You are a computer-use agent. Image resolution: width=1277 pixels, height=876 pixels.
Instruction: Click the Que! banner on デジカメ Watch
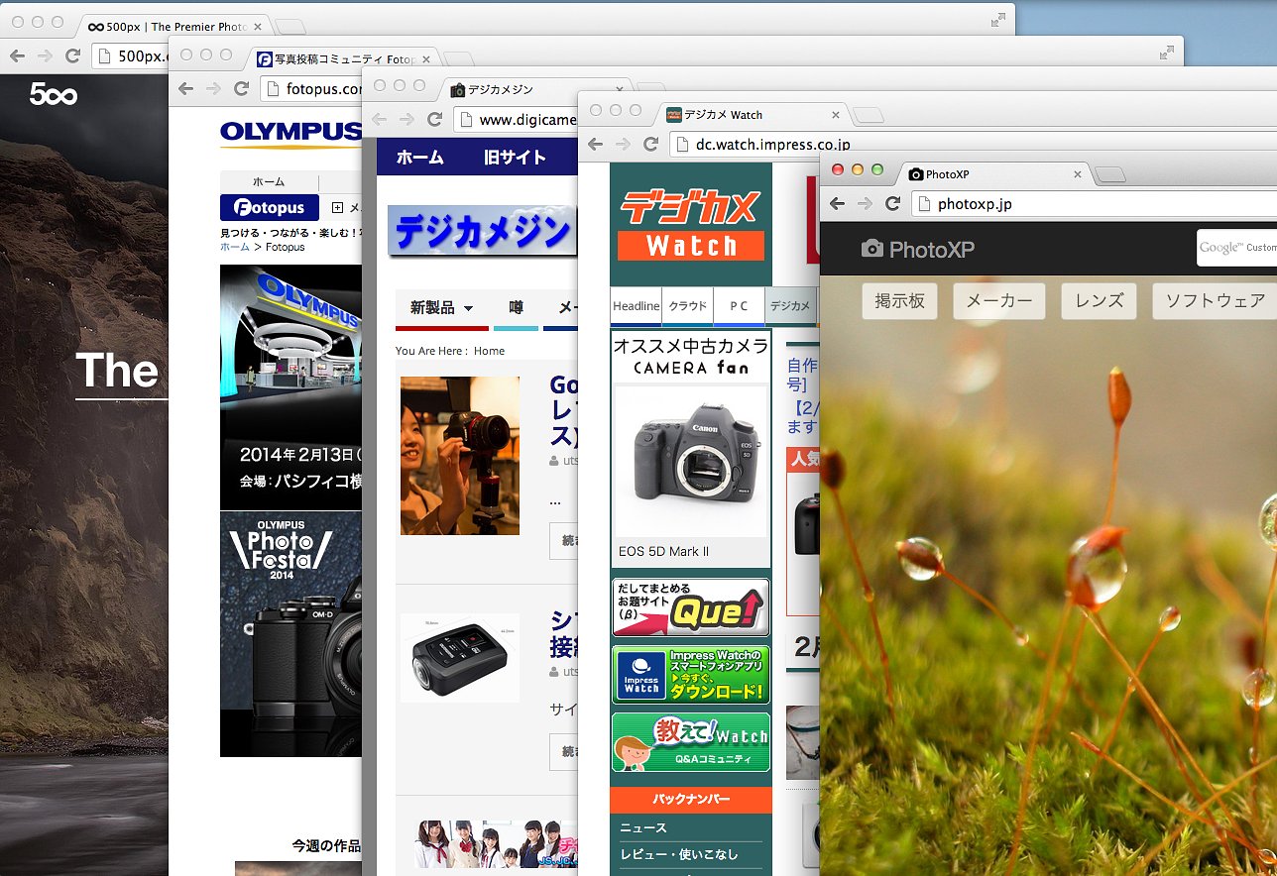point(691,607)
